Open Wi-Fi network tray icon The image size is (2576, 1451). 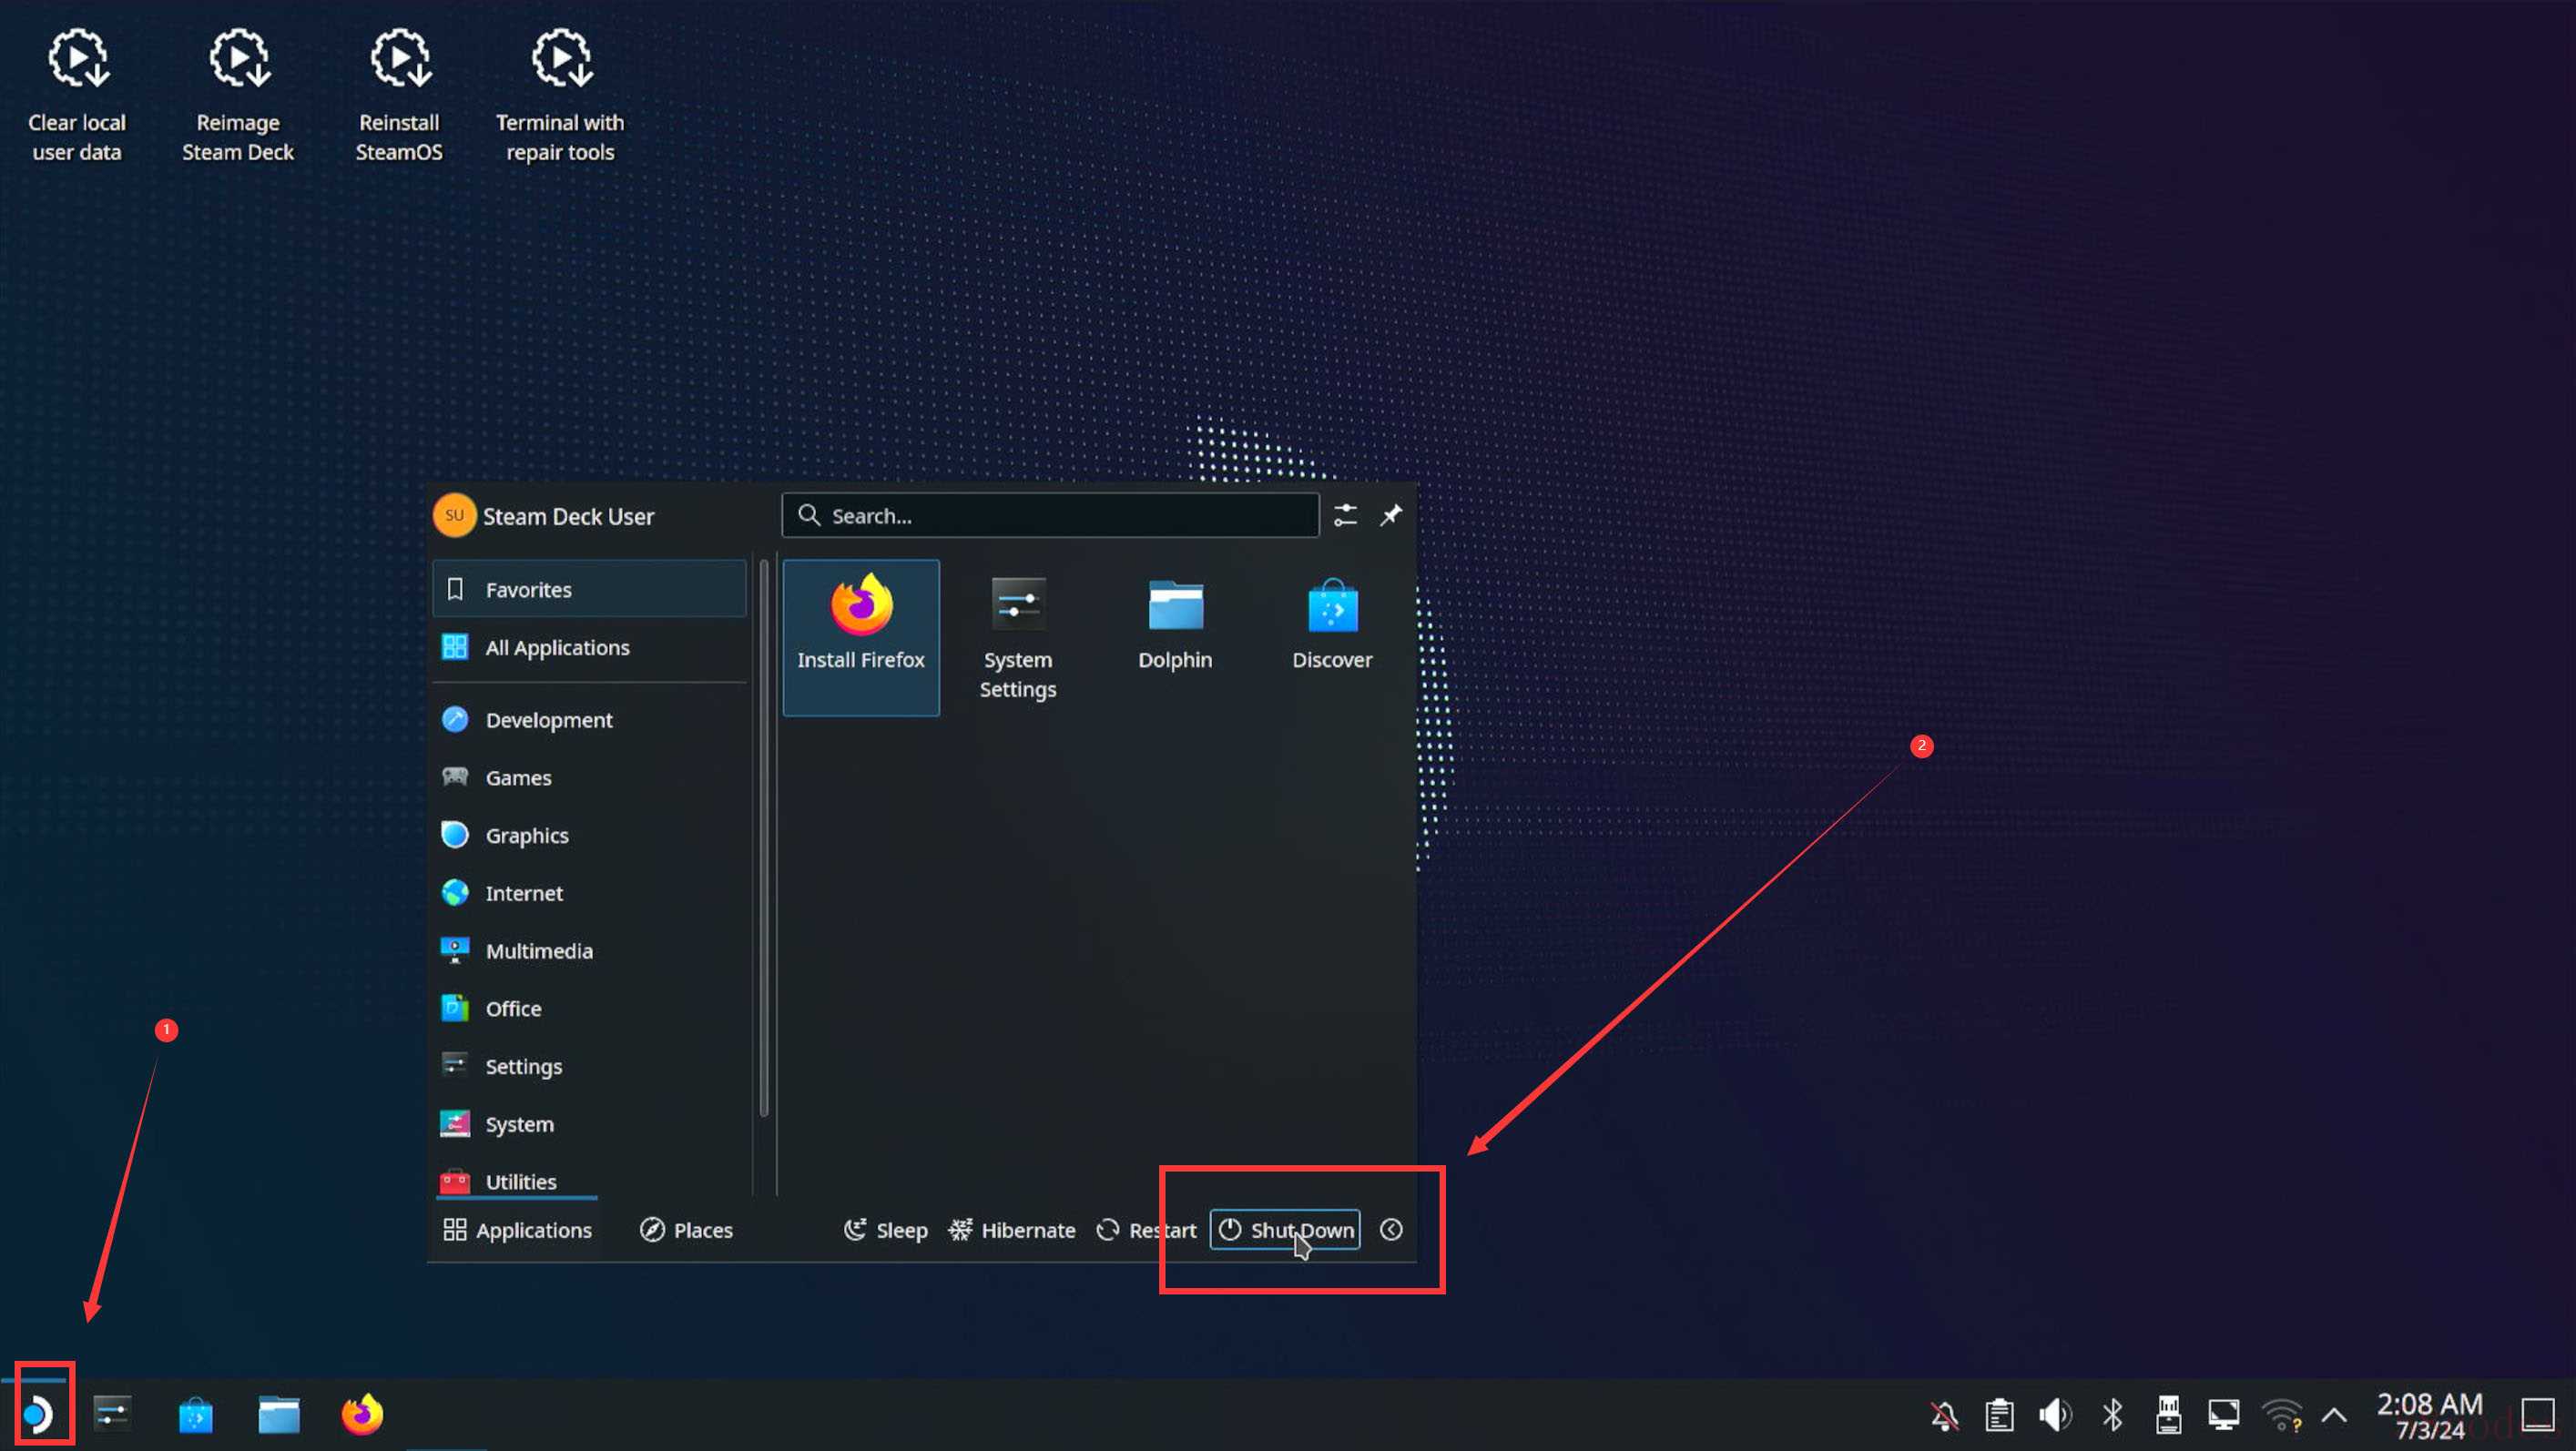[x=2282, y=1415]
